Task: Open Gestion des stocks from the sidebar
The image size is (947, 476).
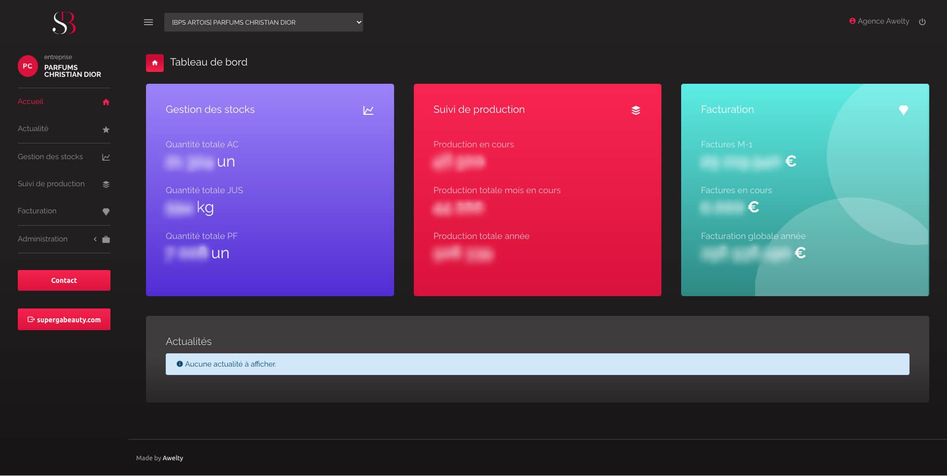Action: tap(50, 157)
